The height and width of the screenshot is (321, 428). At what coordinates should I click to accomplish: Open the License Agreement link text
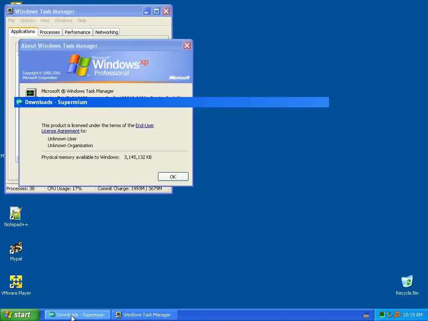[x=60, y=131]
